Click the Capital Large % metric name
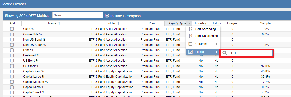This screenshot has height=97, width=291. click(x=34, y=76)
